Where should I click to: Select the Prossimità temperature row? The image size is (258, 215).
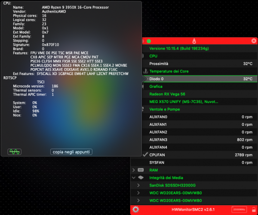pyautogui.click(x=200, y=64)
